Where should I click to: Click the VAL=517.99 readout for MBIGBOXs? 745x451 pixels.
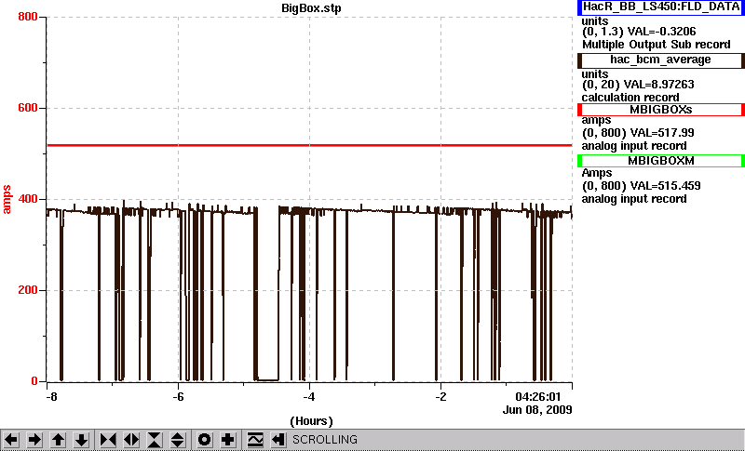point(661,133)
